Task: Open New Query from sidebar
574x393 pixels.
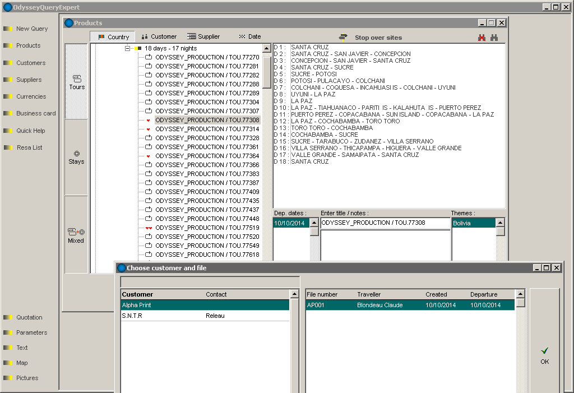Action: click(x=32, y=29)
